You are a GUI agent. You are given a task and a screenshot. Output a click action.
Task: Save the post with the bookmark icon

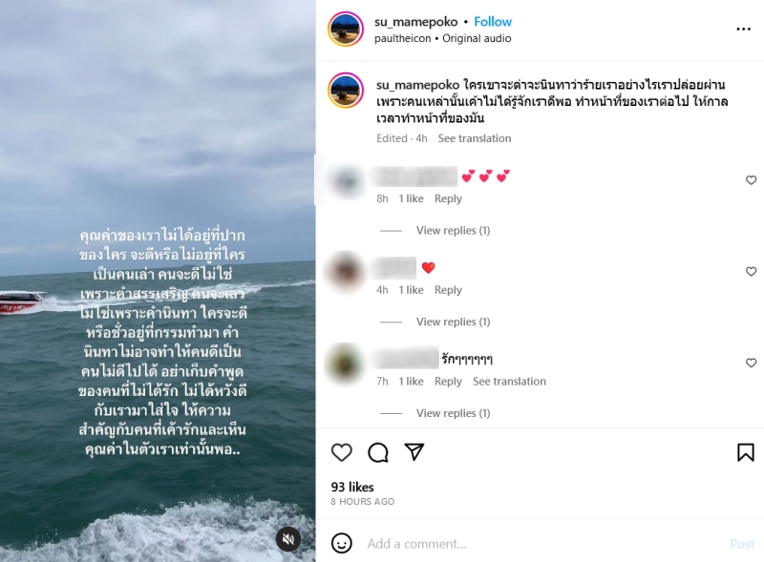pyautogui.click(x=746, y=452)
